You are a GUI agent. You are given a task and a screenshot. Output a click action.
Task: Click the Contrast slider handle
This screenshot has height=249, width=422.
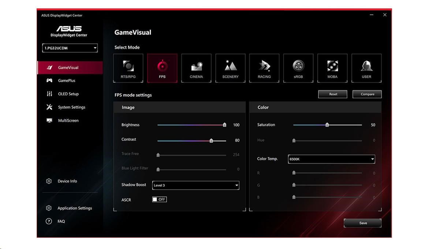tap(211, 141)
